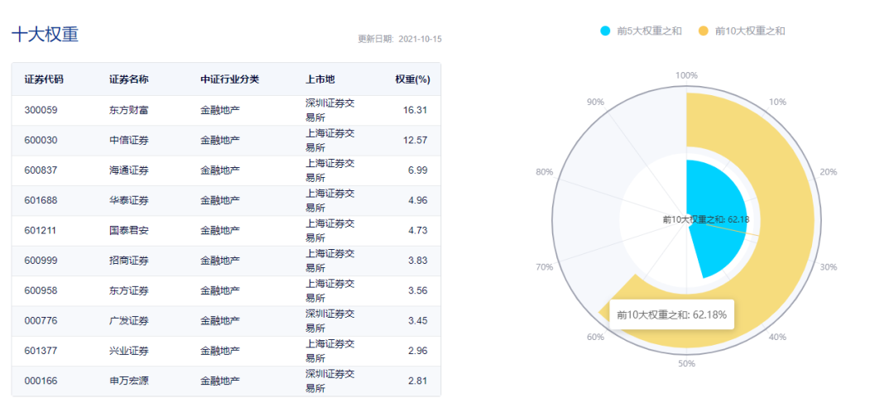Click the name 申万宏源

point(129,381)
